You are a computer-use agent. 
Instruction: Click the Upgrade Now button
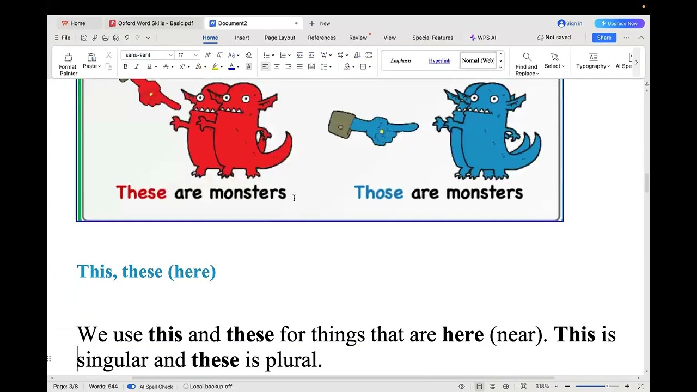[619, 23]
